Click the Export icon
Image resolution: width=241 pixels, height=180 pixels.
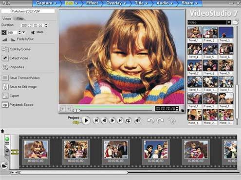click(5, 96)
